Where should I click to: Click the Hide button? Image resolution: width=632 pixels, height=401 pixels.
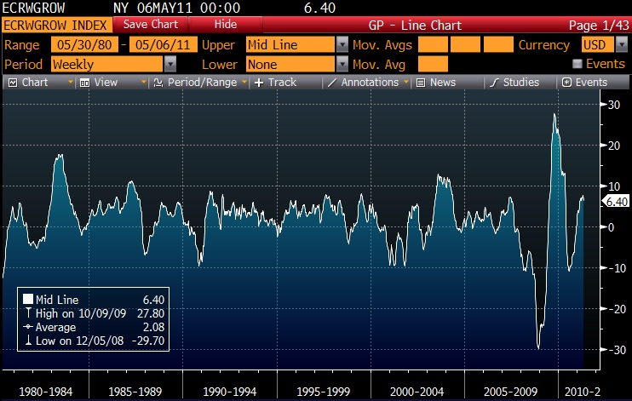[x=226, y=25]
